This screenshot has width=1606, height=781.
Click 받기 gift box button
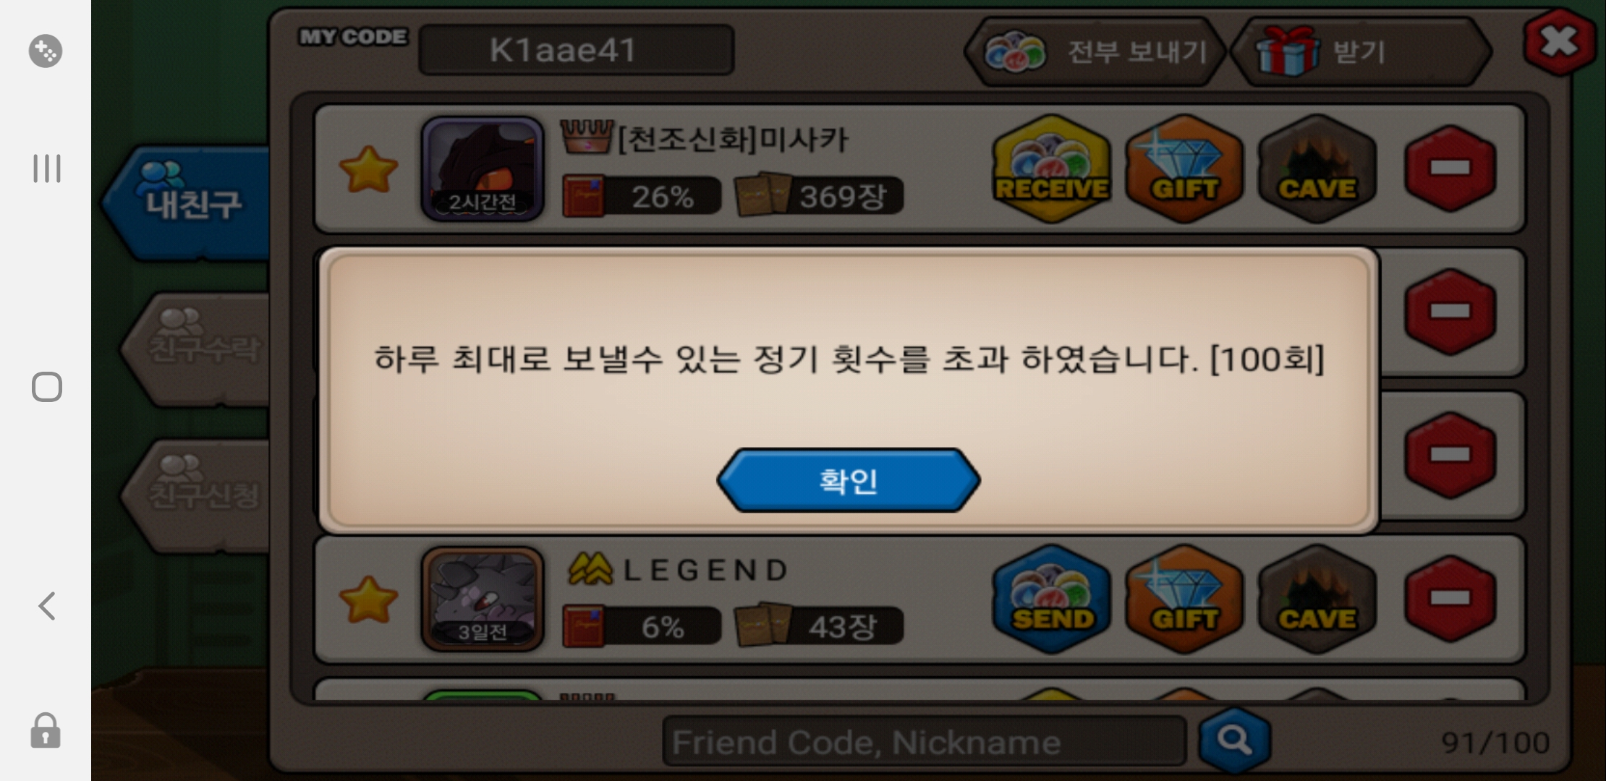pyautogui.click(x=1360, y=51)
